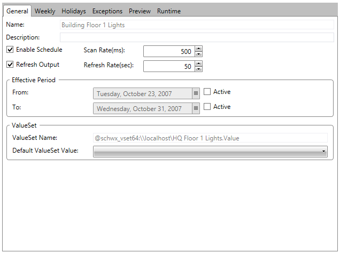Go to the Exceptions tab

(x=107, y=11)
